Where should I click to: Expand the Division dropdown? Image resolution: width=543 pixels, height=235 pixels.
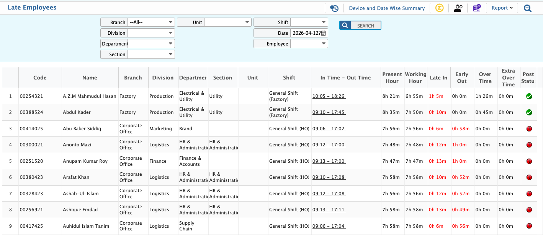[x=151, y=33]
